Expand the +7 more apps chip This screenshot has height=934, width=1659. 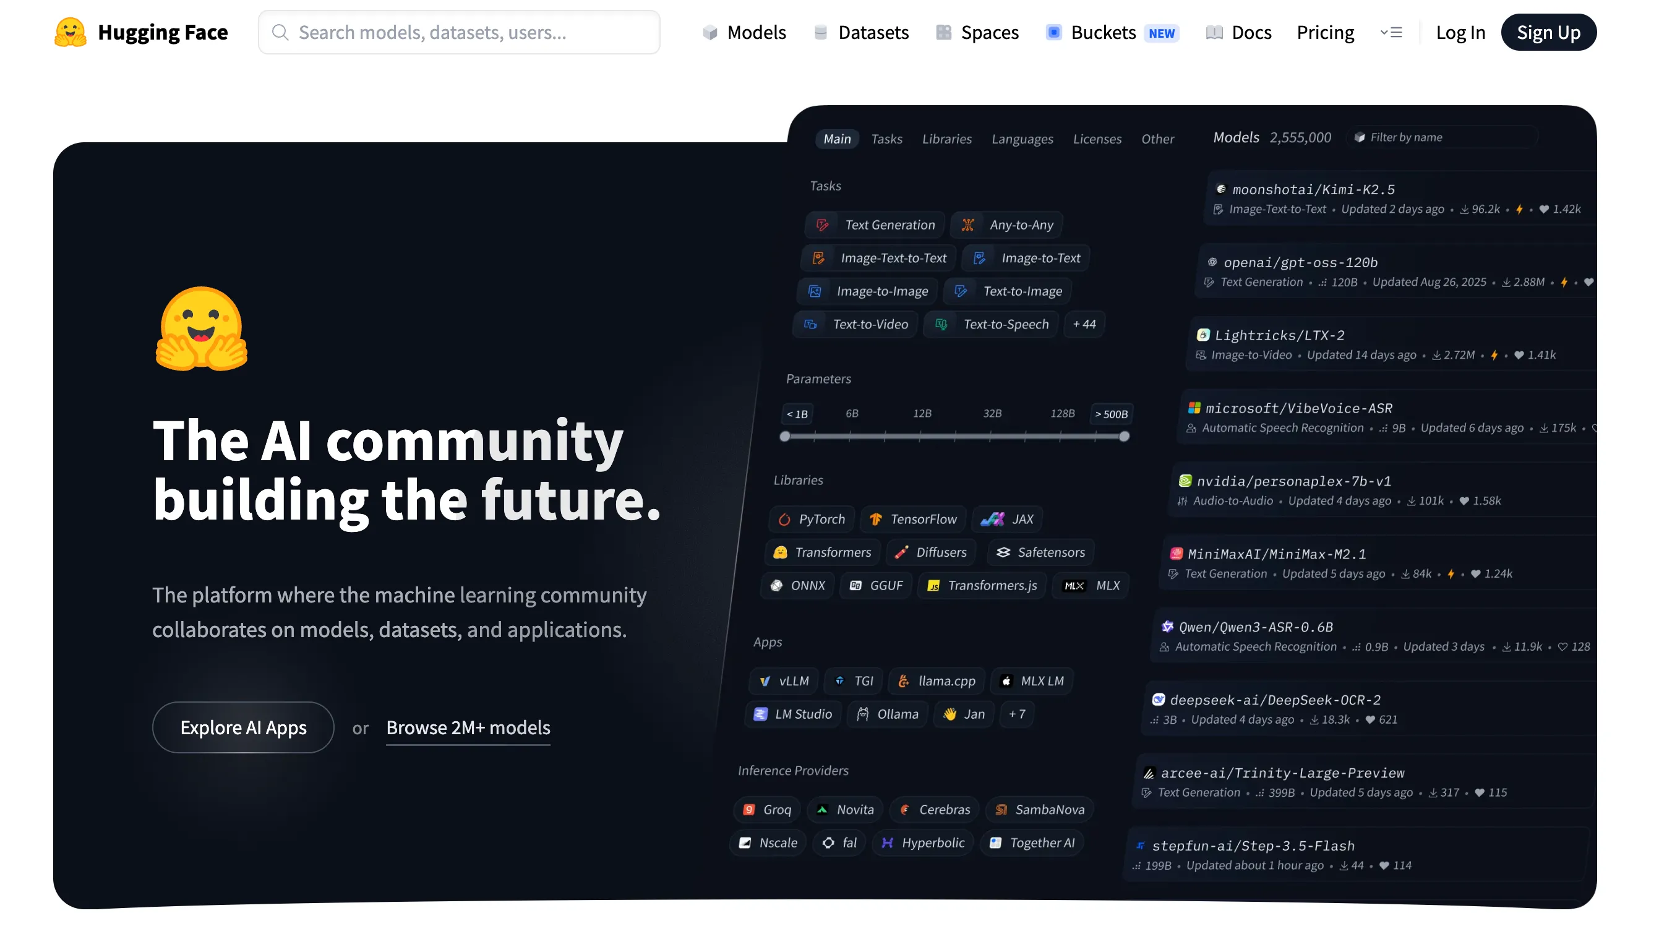pos(1016,714)
